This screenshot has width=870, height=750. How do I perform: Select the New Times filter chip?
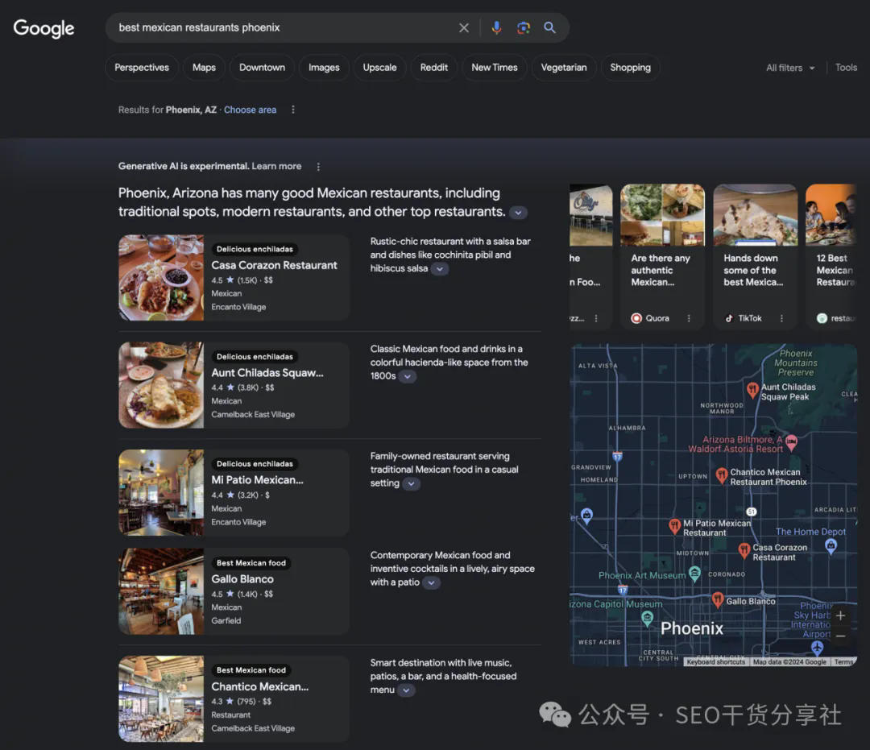[495, 68]
